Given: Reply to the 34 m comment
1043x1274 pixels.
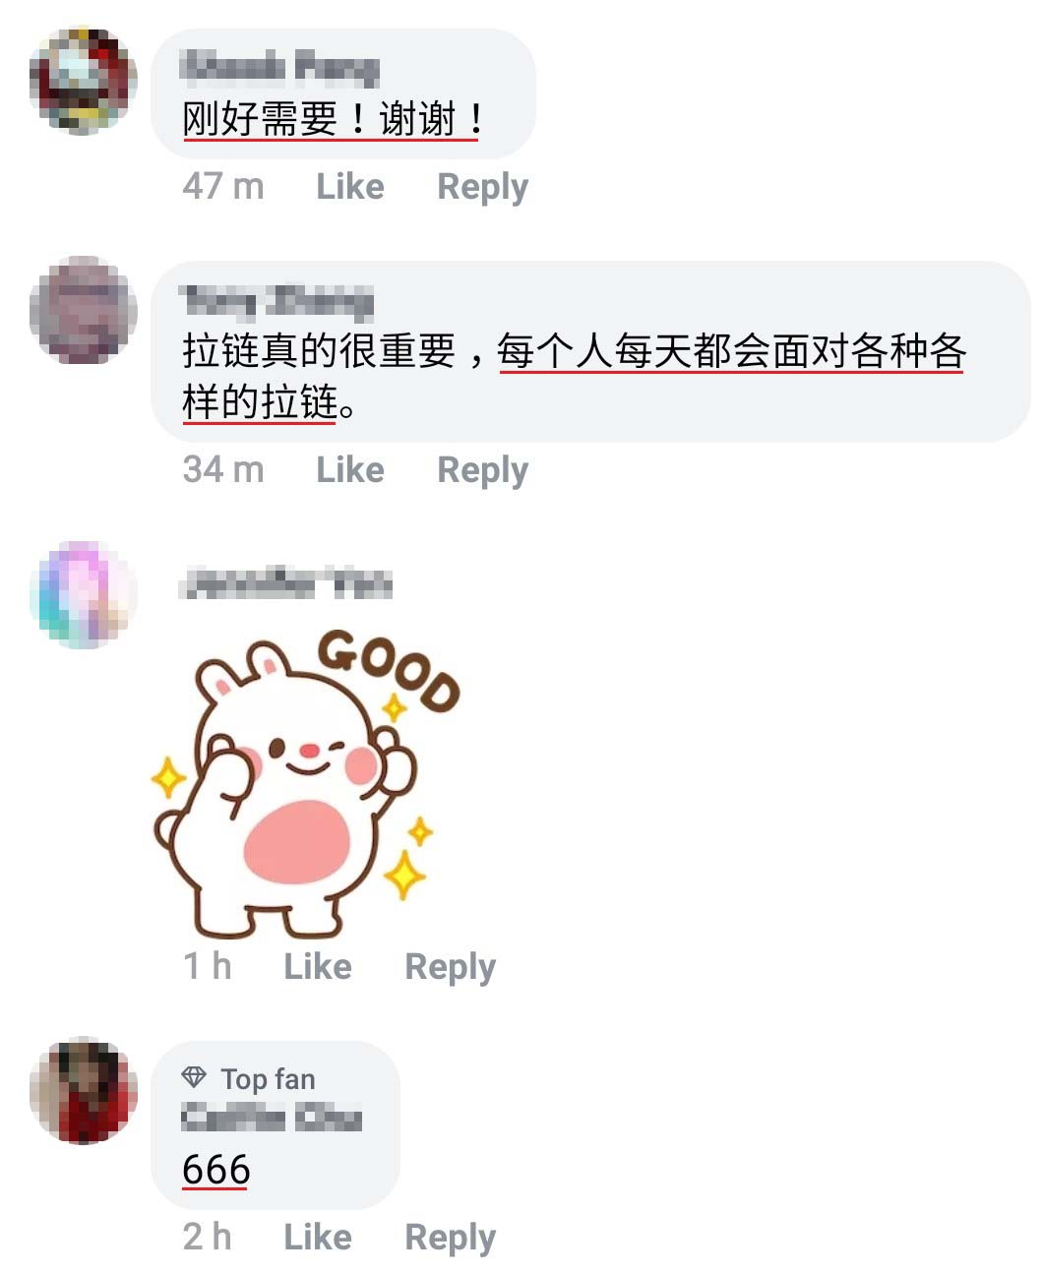Looking at the screenshot, I should point(482,470).
